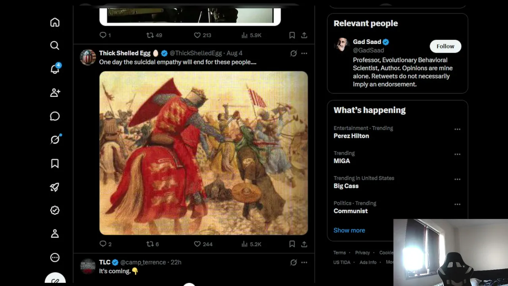This screenshot has width=508, height=286.
Task: Open More menu in the left sidebar
Action: click(55, 257)
